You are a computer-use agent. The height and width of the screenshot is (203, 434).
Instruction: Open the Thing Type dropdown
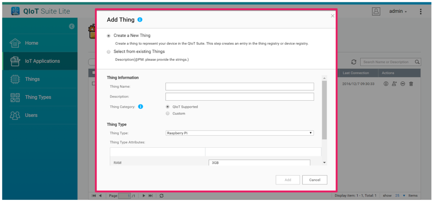point(310,133)
